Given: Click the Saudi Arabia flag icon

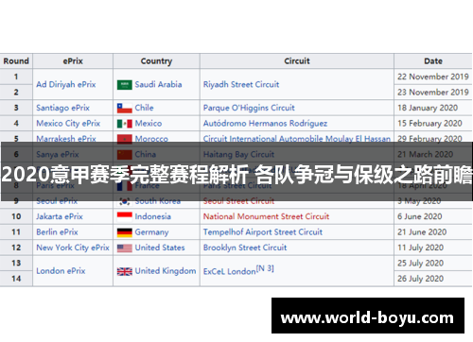Looking at the screenshot, I should point(125,85).
